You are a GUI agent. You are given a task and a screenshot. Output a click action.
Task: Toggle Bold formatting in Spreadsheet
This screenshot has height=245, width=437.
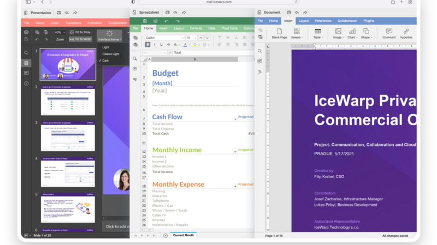pyautogui.click(x=147, y=45)
